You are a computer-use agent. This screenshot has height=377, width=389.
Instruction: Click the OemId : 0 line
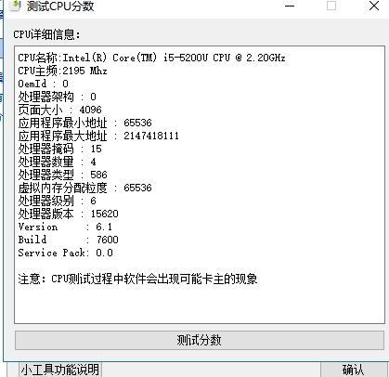(43, 84)
